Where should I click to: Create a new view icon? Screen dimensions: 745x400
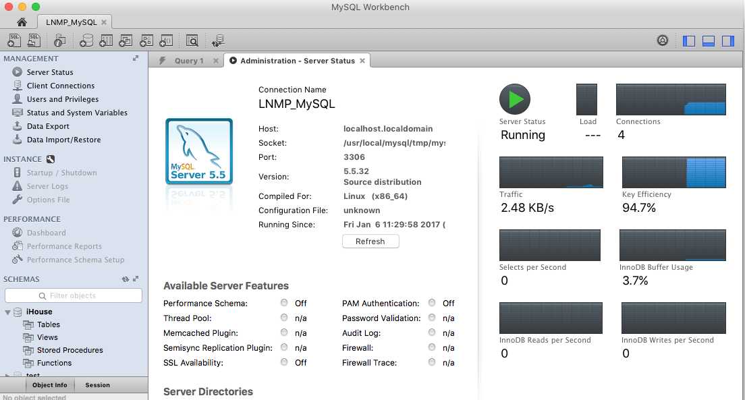(126, 41)
